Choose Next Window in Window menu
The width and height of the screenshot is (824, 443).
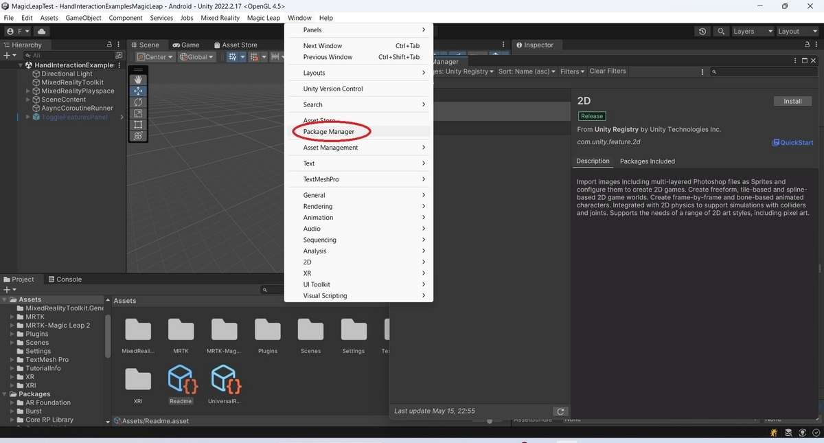click(358, 46)
